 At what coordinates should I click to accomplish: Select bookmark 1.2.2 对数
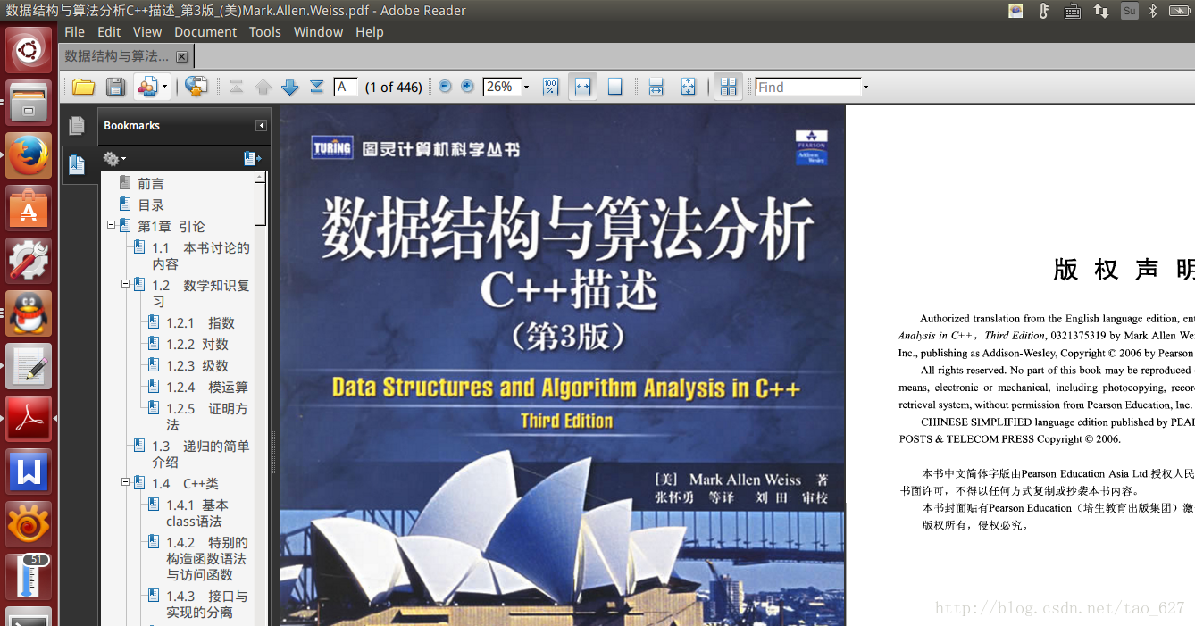click(x=196, y=344)
